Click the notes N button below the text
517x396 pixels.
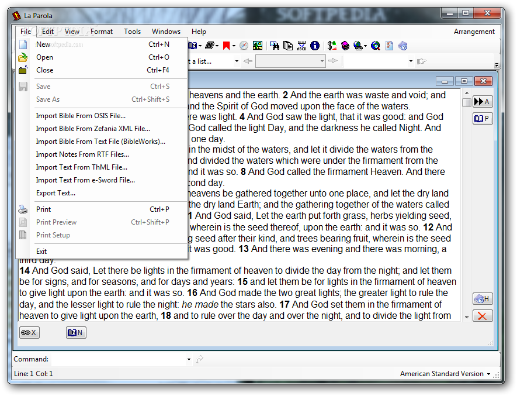tap(76, 332)
